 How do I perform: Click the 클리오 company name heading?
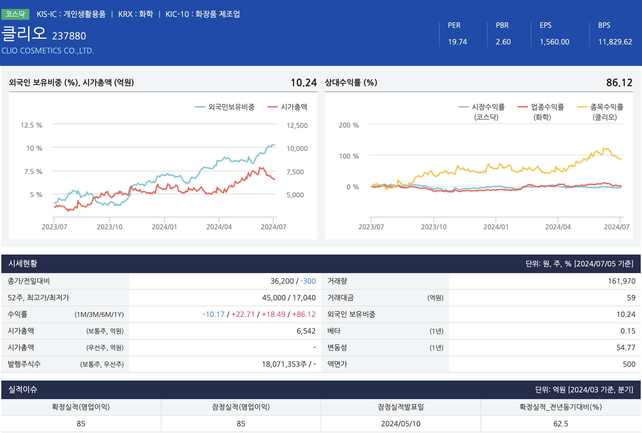24,34
